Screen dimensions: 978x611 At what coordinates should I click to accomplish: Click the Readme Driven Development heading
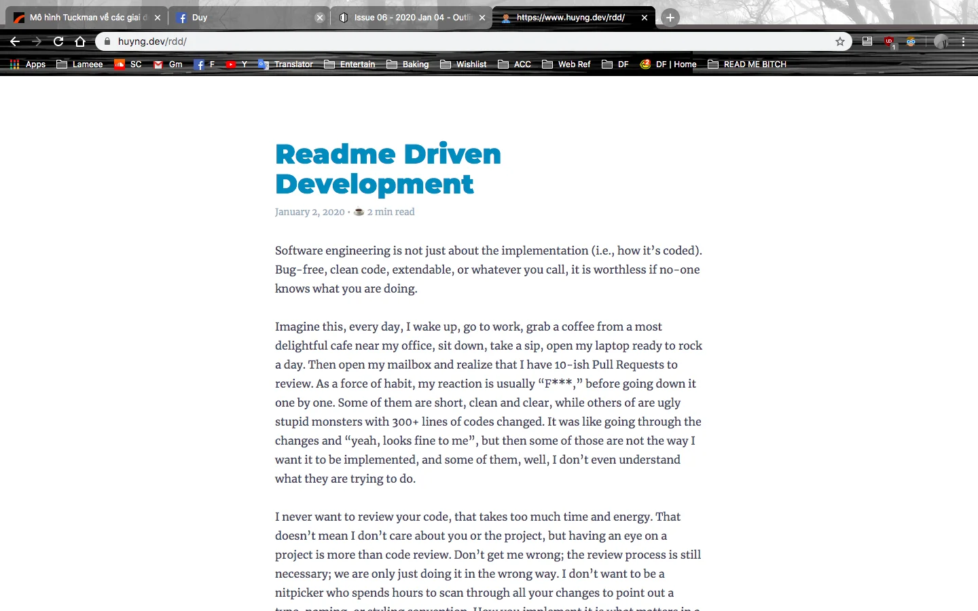point(388,169)
